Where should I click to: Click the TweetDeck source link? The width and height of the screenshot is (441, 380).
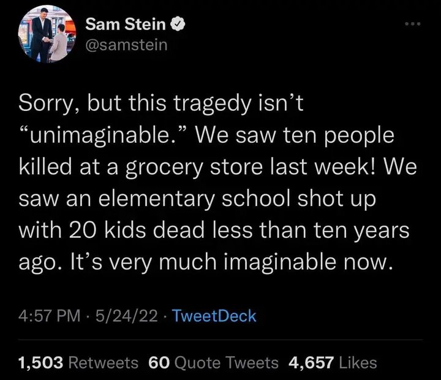pos(214,316)
